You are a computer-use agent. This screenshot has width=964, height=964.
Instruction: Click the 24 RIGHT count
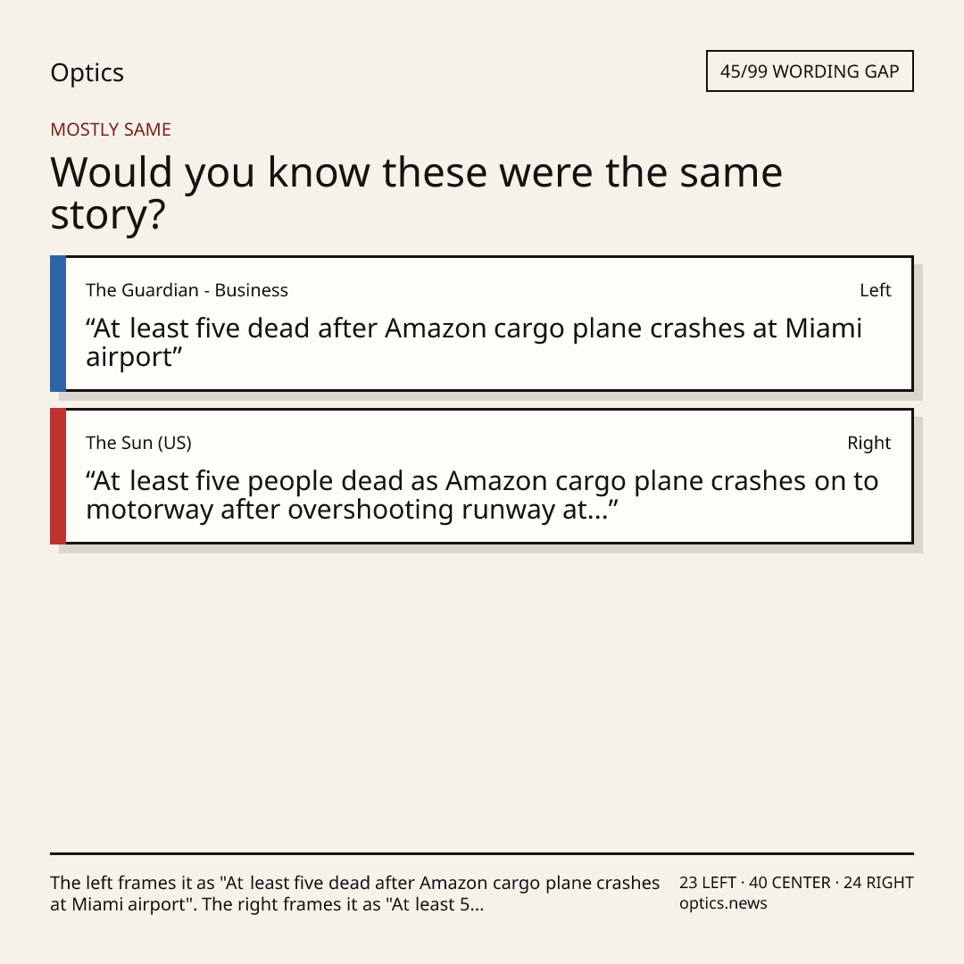point(878,883)
